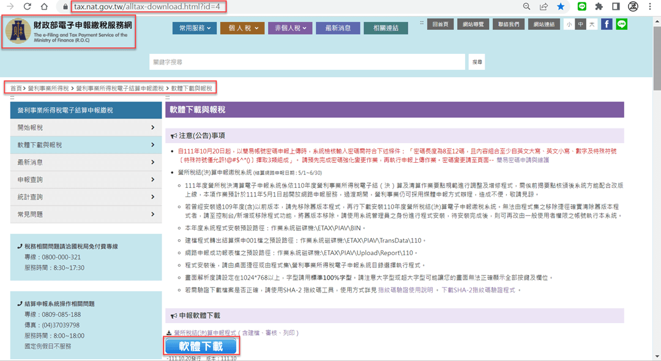Expand the 常見問題 sidebar item

click(86, 214)
